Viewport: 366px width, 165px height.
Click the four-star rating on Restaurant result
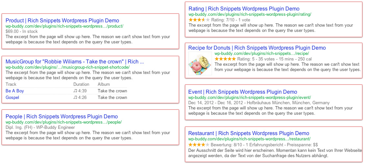[199, 145]
